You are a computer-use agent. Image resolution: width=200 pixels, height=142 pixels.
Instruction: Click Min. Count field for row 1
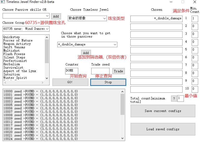pyautogui.click(x=195, y=19)
